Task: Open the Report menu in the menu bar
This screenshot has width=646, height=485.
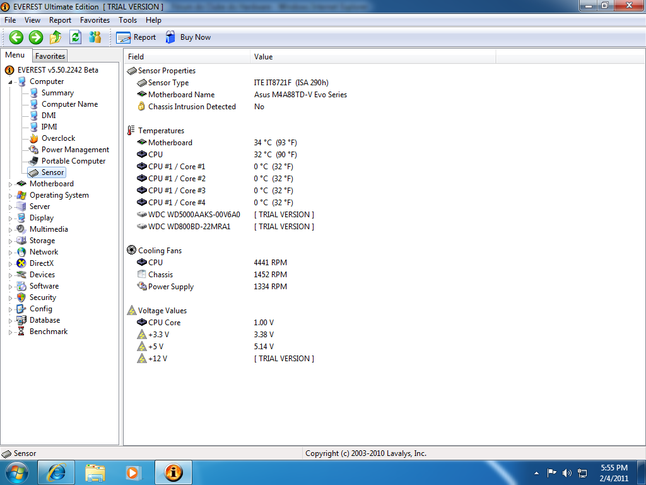Action: 60,20
